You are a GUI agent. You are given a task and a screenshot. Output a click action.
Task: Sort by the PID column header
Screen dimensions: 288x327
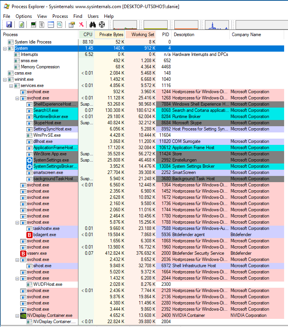(164, 35)
